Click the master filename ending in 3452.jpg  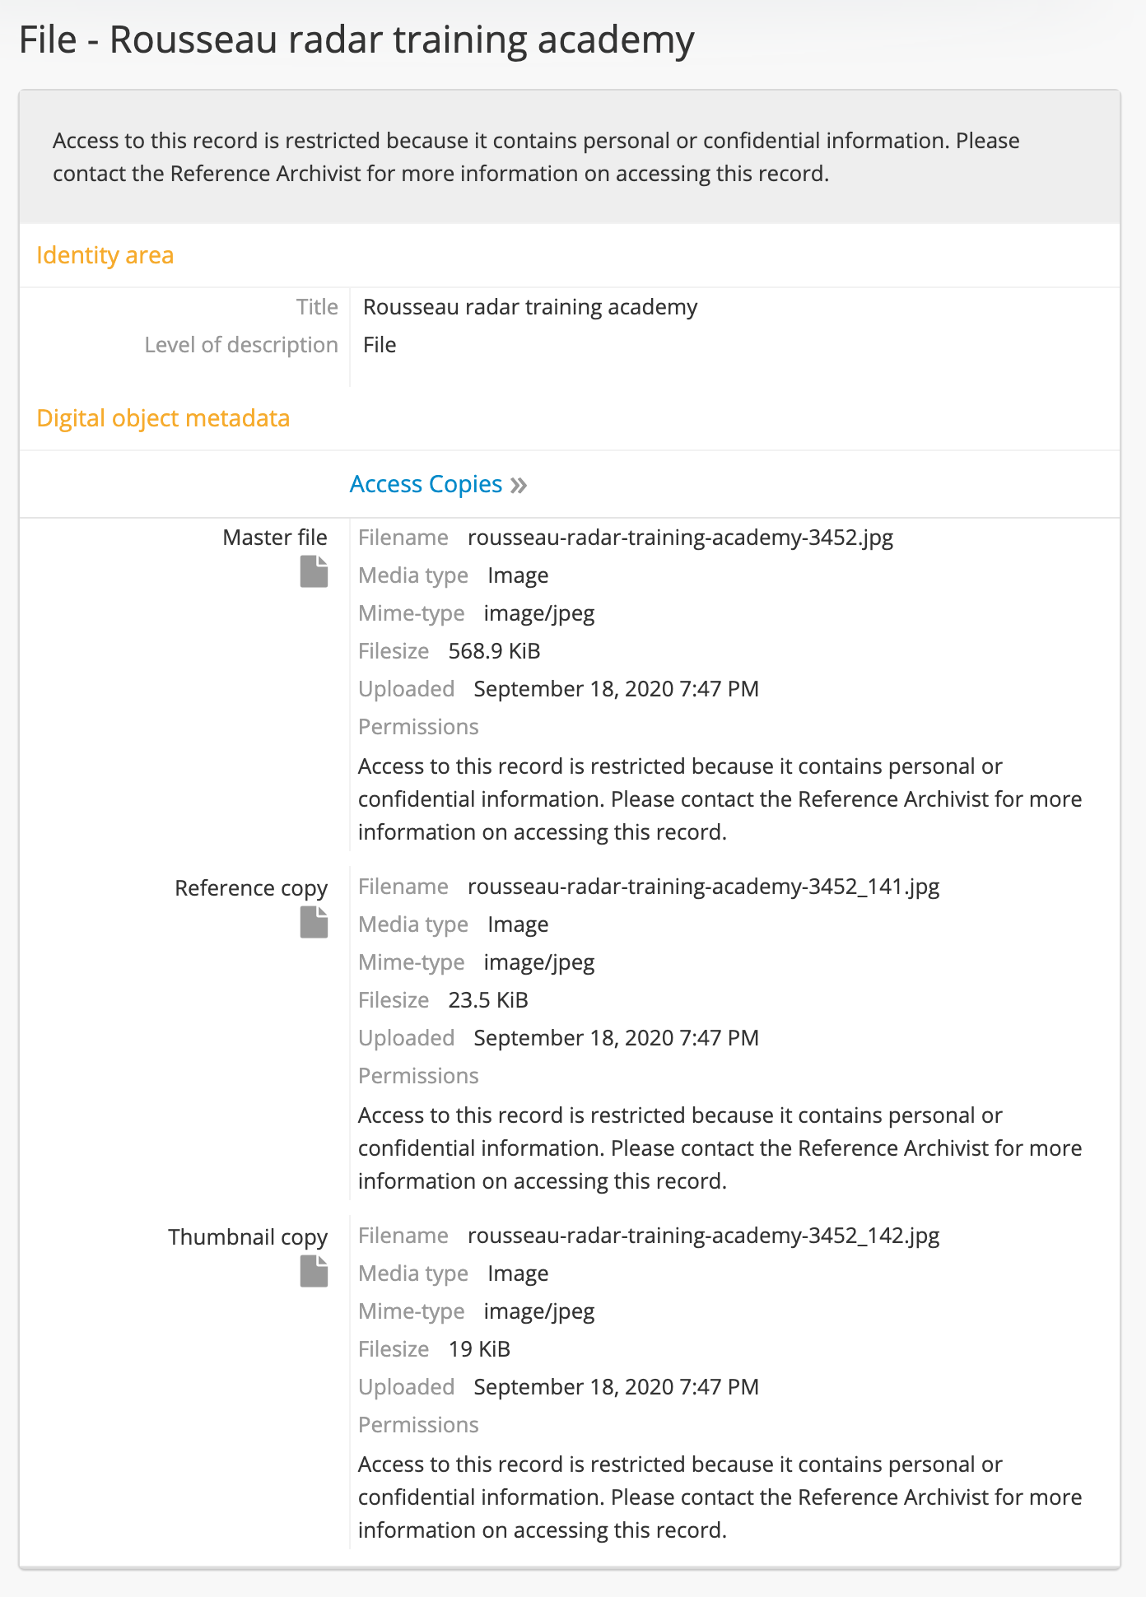[680, 538]
